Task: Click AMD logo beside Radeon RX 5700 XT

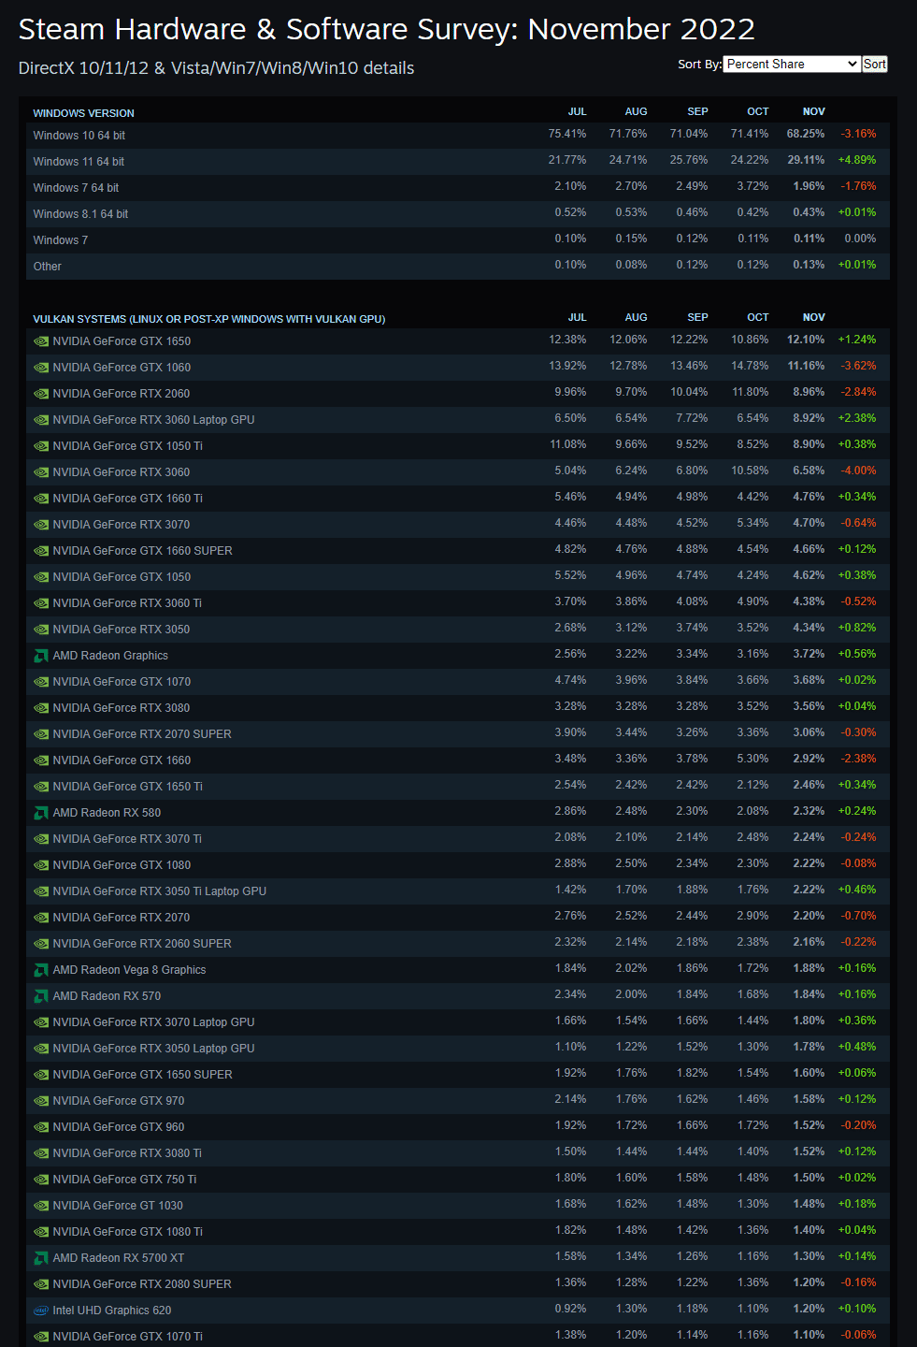Action: click(x=41, y=1258)
